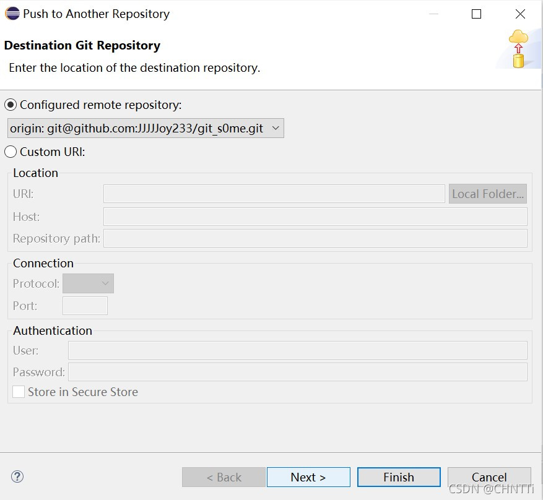The height and width of the screenshot is (500, 543).
Task: Click the Destination Git Repository heading
Action: pos(82,45)
